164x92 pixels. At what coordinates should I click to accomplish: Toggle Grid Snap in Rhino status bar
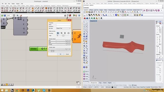(126, 87)
